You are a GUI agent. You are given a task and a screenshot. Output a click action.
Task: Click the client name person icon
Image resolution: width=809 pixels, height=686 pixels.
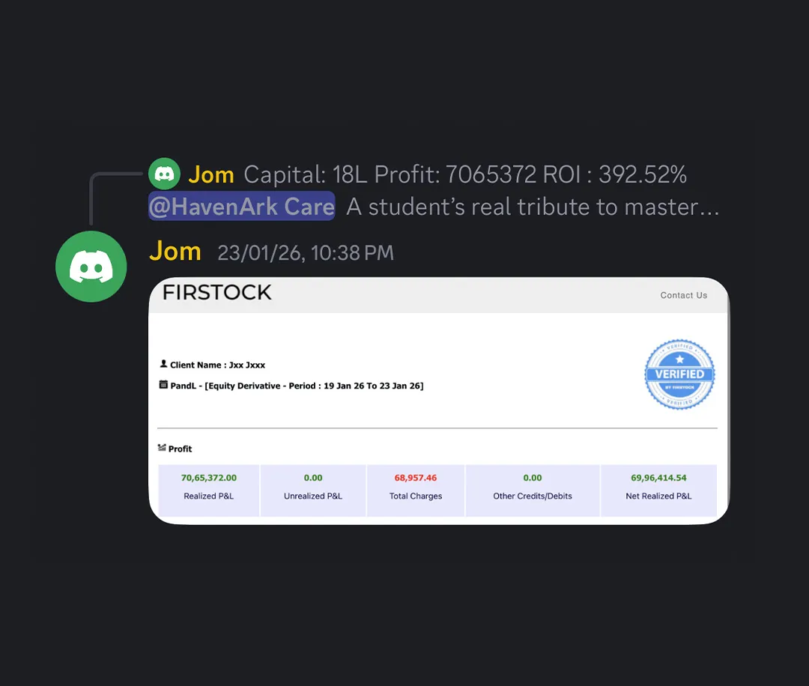point(163,364)
